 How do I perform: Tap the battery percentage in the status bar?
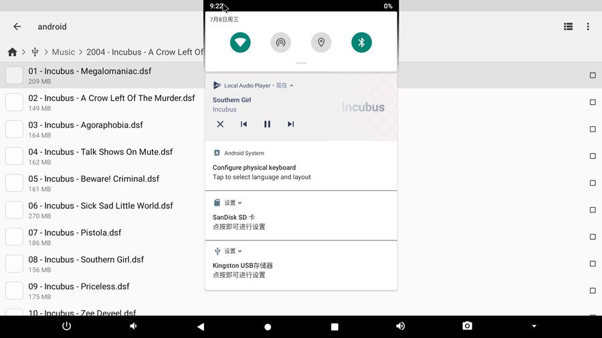pos(388,6)
